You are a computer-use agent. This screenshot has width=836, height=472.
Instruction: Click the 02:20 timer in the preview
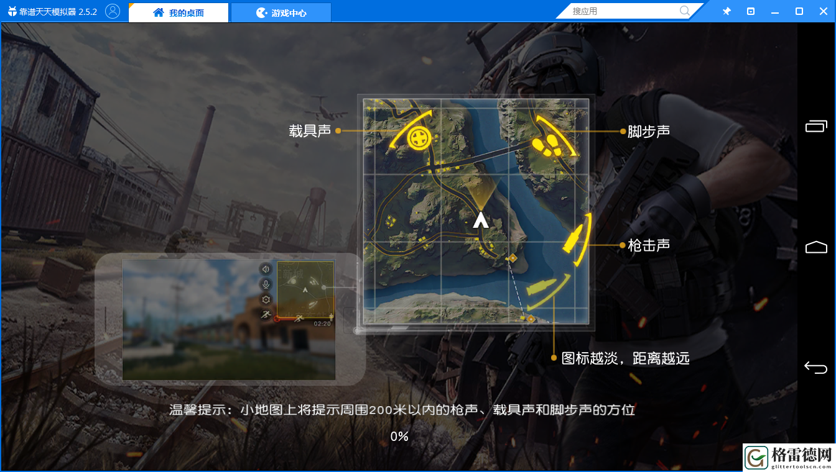coord(322,324)
